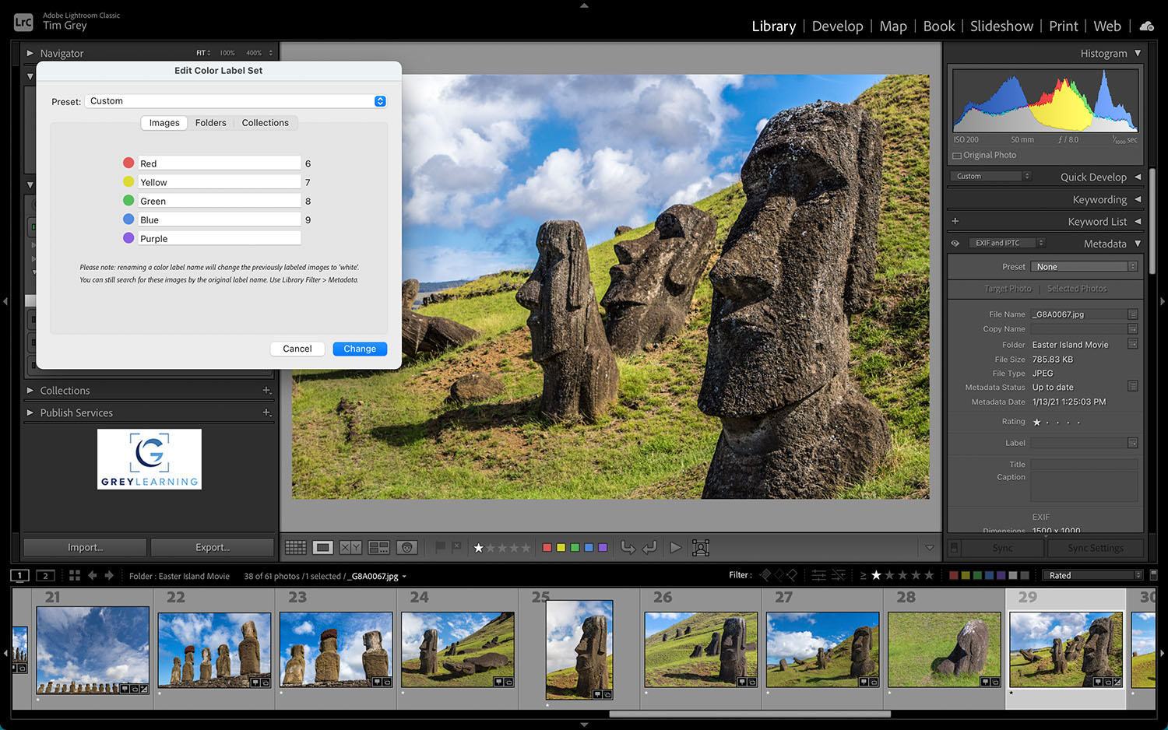Start the impromptu slideshow play button
This screenshot has height=730, width=1168.
675,548
